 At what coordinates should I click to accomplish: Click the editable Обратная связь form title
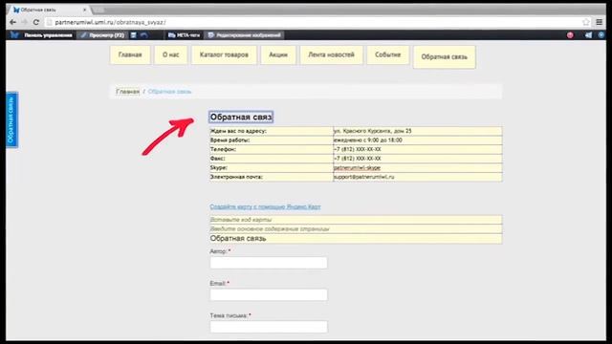pyautogui.click(x=356, y=238)
